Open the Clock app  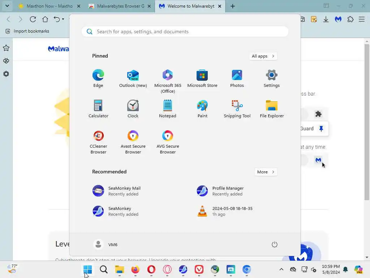pyautogui.click(x=133, y=109)
